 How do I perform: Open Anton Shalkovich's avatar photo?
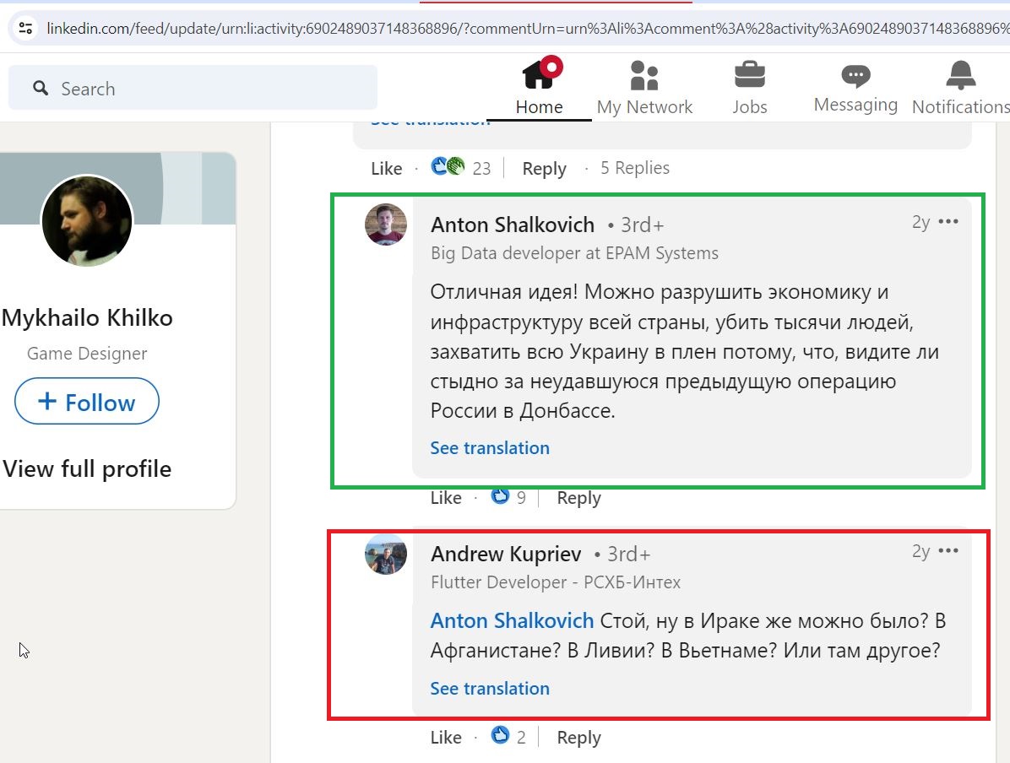pos(386,224)
